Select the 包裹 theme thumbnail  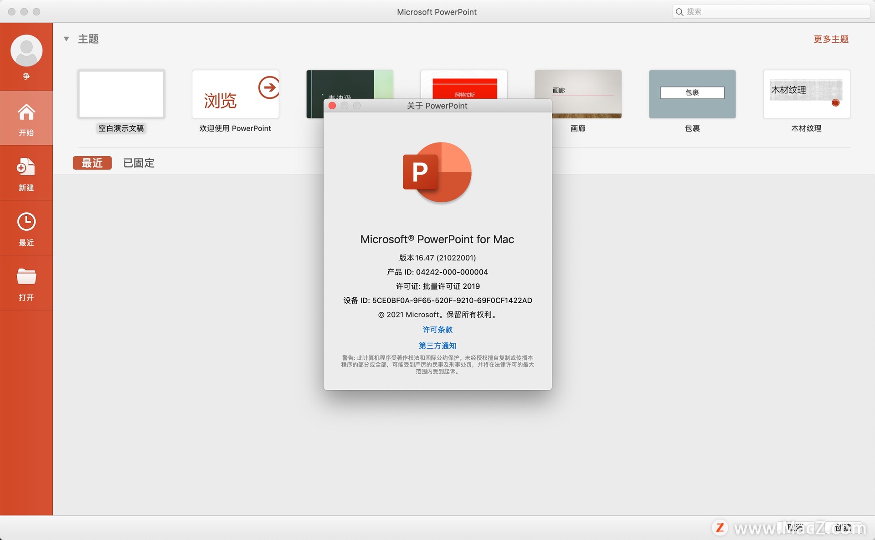(692, 94)
